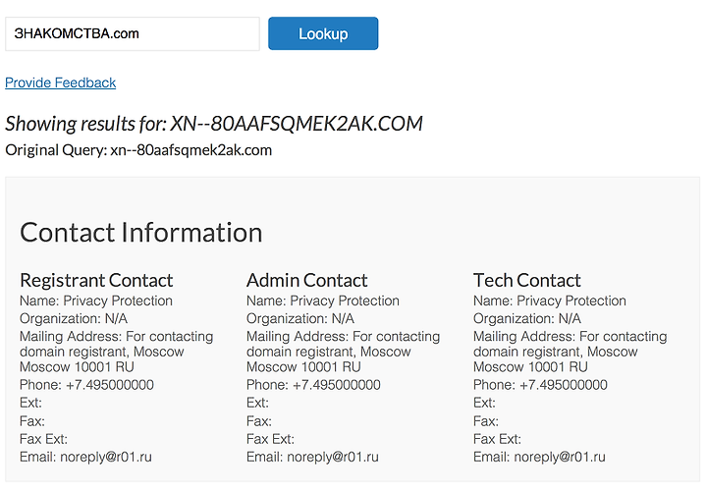The height and width of the screenshot is (492, 707).
Task: Click Tech Email noreply@r01.ru
Action: (539, 458)
